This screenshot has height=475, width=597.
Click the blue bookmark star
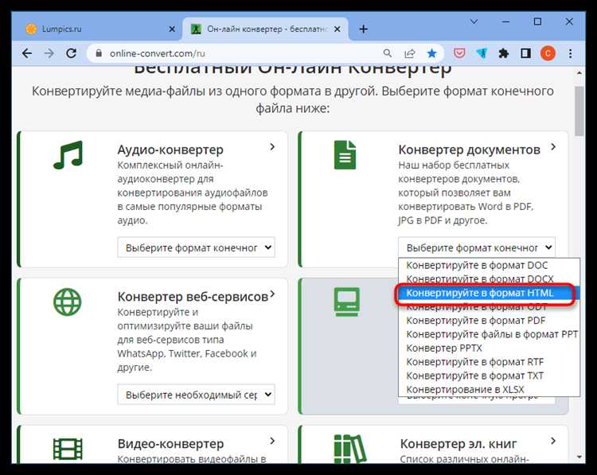click(x=431, y=53)
